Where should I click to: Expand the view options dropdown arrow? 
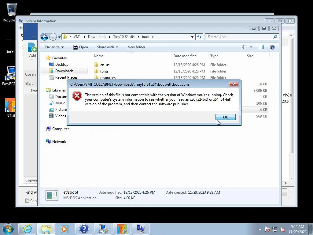tap(251, 47)
